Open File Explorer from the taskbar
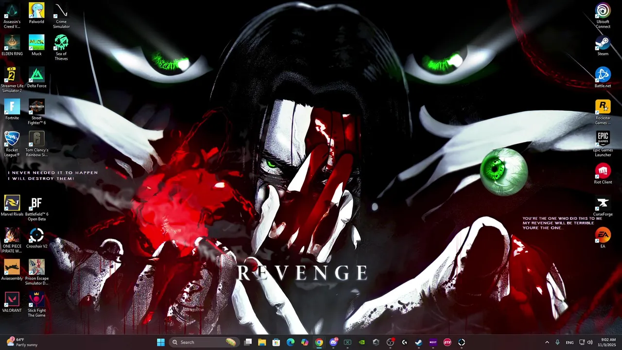622x350 pixels. 262,342
